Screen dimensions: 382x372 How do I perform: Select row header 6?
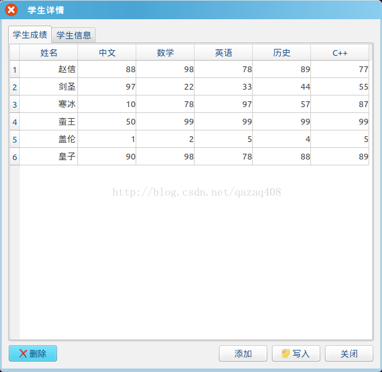[x=15, y=157]
